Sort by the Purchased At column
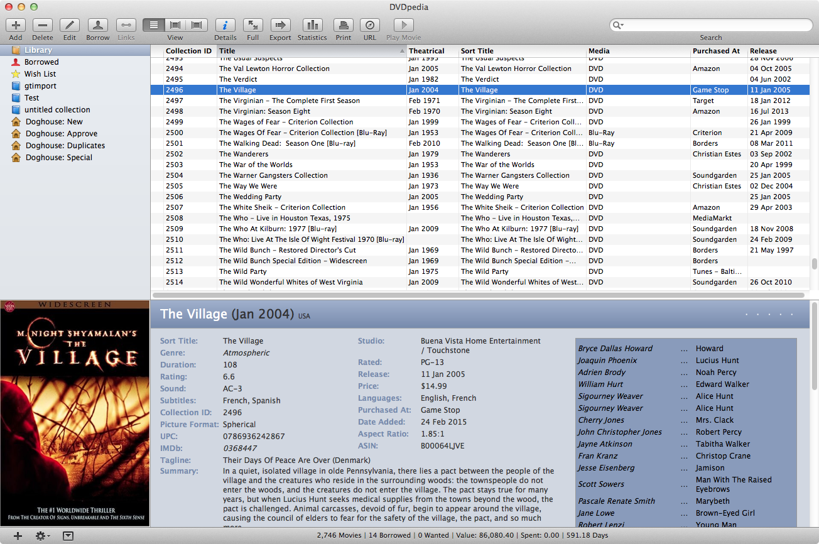Viewport: 819px width, 544px height. [x=719, y=51]
